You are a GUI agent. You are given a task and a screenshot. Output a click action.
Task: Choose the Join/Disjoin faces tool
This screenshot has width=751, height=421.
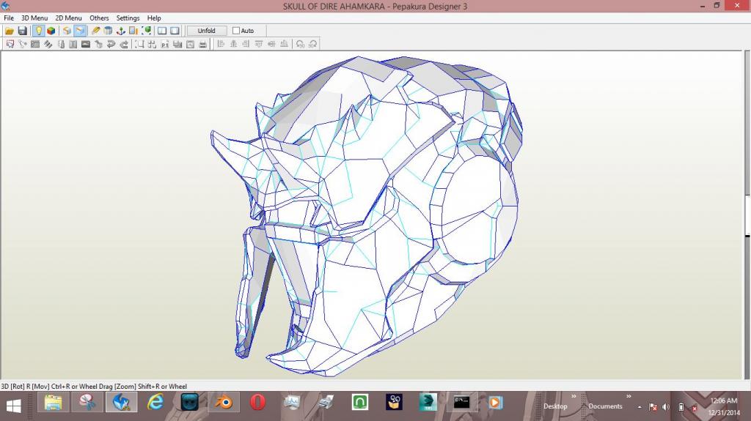coord(35,44)
